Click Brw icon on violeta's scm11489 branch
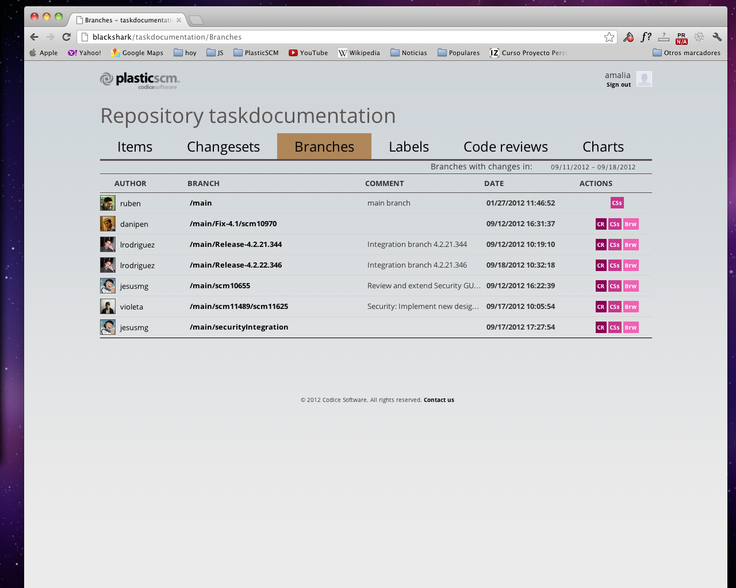Viewport: 736px width, 588px height. (630, 306)
